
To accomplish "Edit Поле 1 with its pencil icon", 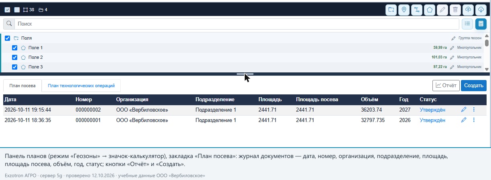I will click(x=452, y=48).
